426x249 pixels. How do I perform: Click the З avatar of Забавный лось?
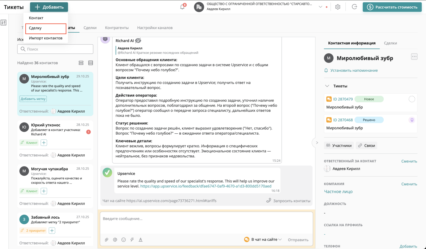coord(24,219)
